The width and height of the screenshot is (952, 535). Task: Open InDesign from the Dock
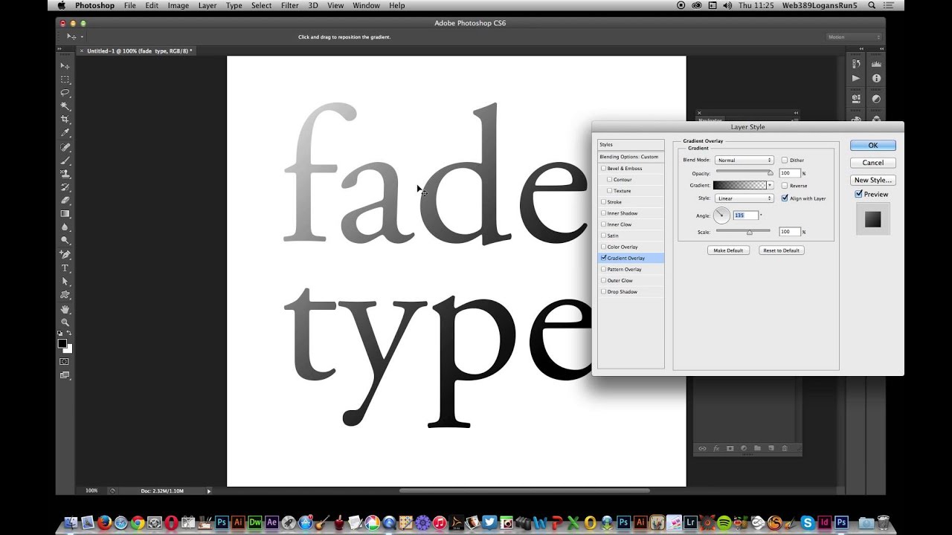pos(824,523)
